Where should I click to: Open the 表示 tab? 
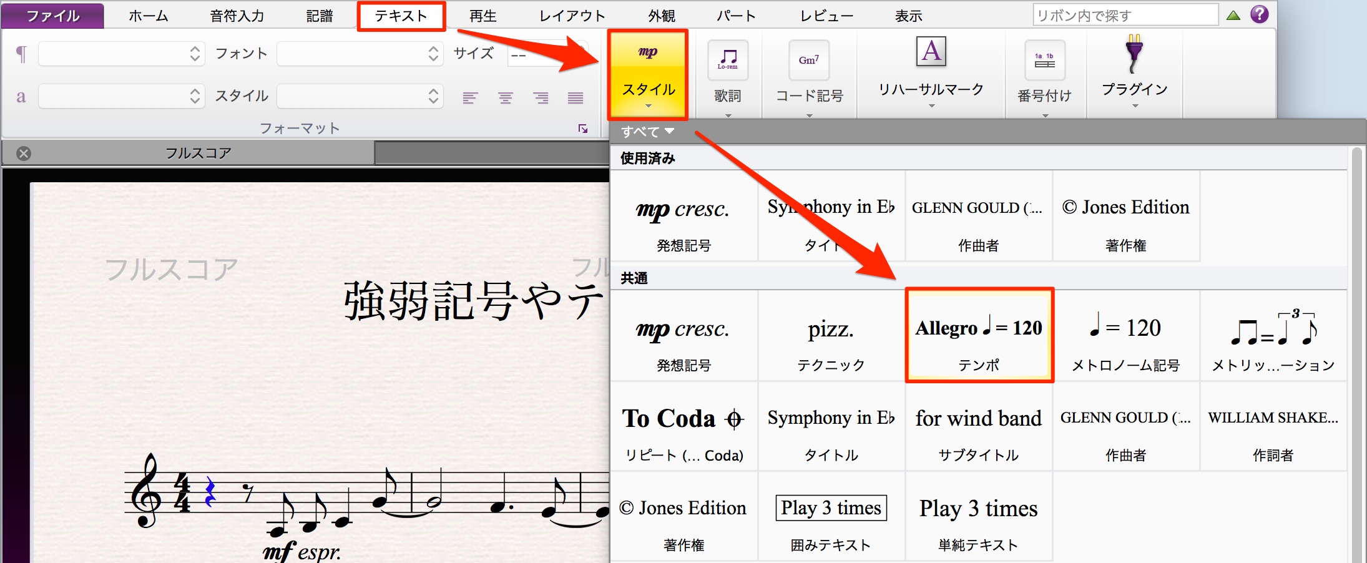[908, 16]
